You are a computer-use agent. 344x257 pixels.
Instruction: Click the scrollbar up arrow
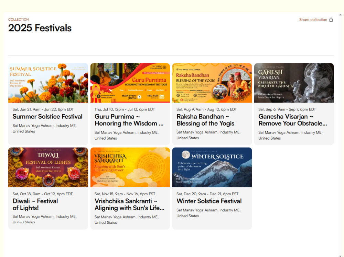click(340, 15)
